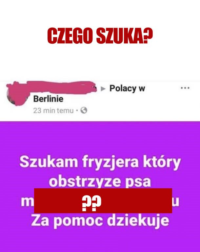
Task: Click the letter m beside red box
Action: pyautogui.click(x=27, y=202)
